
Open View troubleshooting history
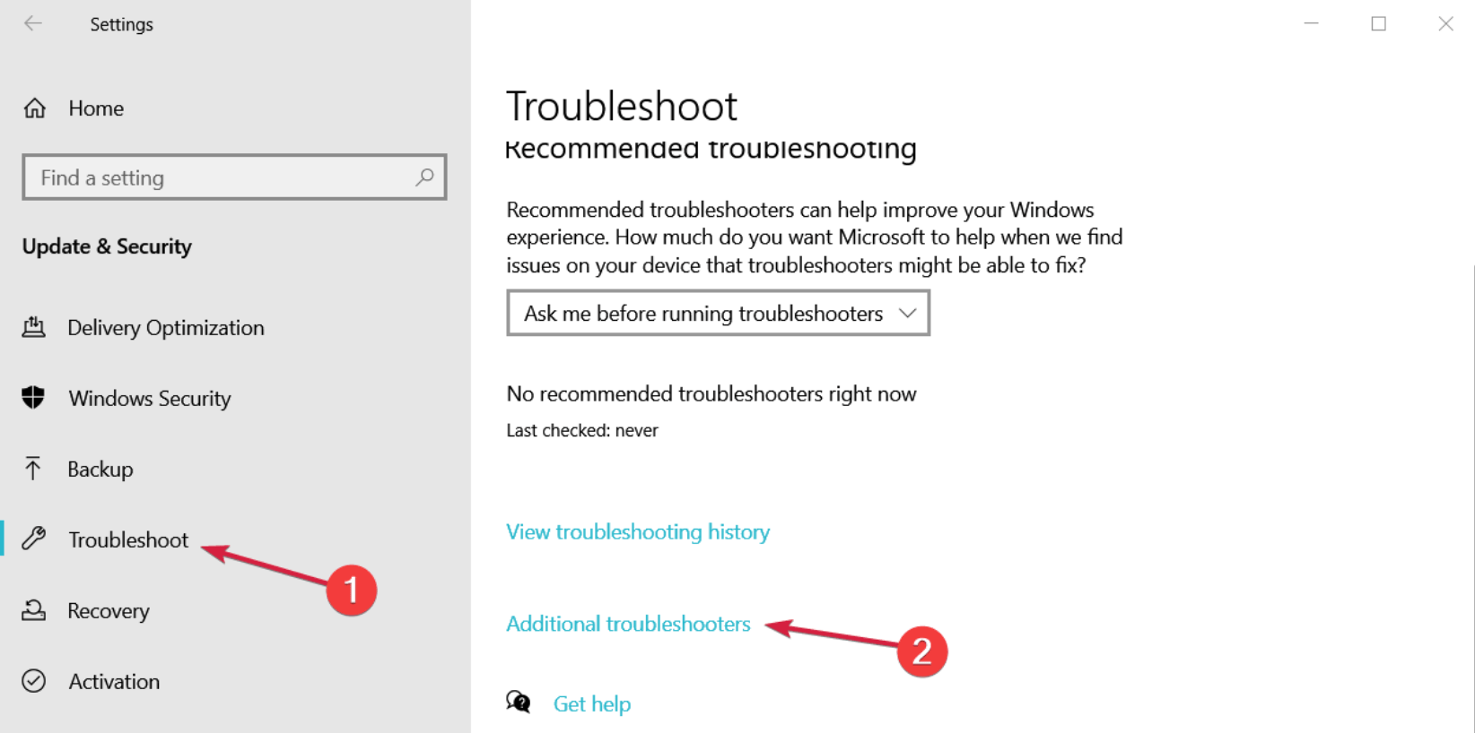637,531
